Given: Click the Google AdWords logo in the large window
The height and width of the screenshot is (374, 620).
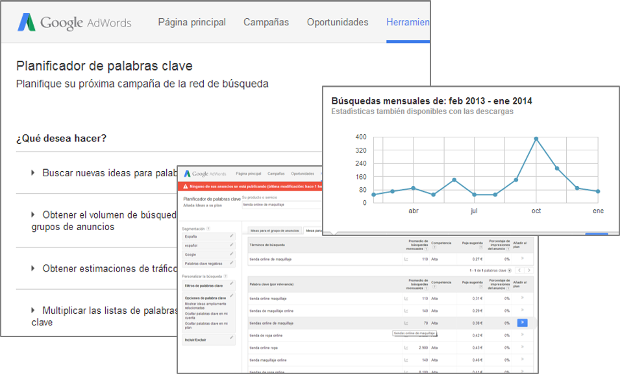Looking at the screenshot, I should [75, 23].
